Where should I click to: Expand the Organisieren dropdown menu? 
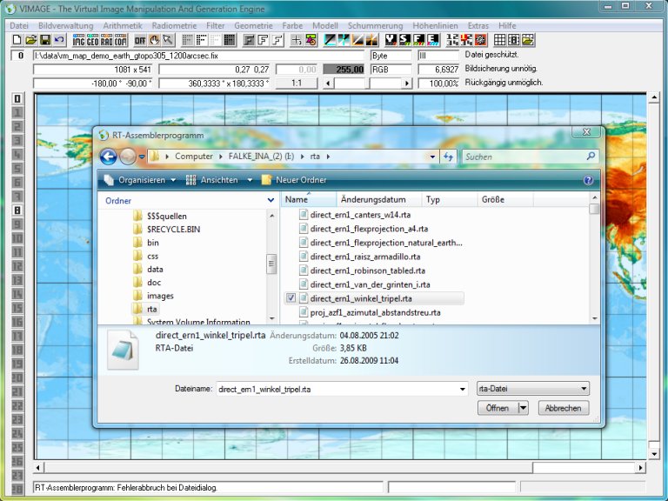click(139, 180)
